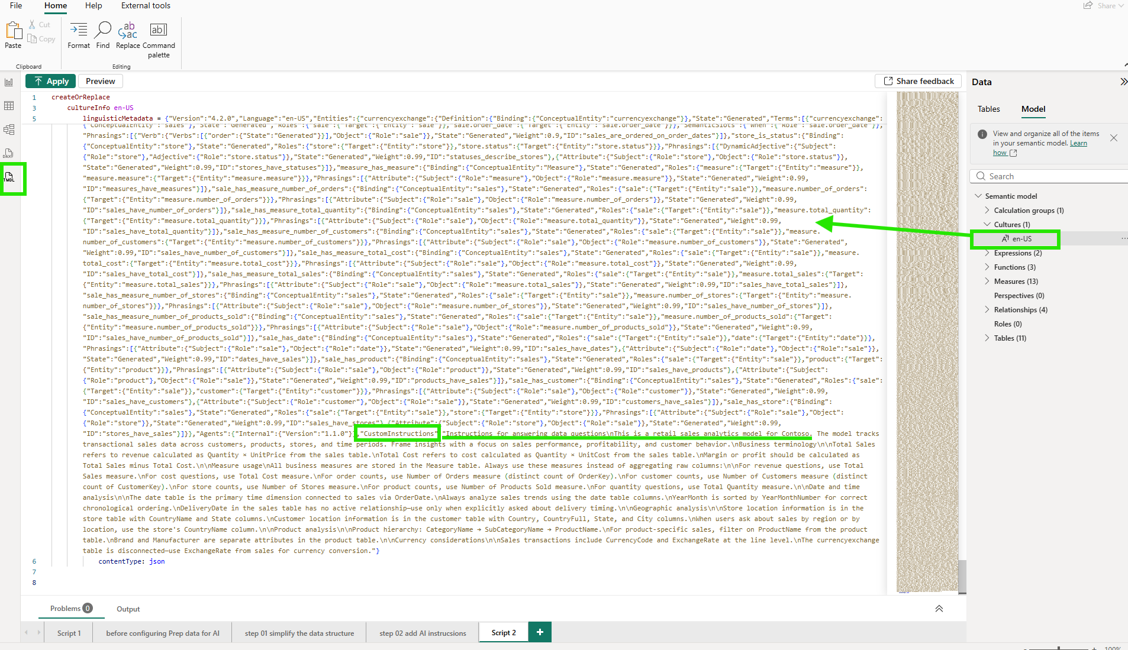Switch to Table view in left sidebar
The image size is (1128, 650).
(x=9, y=106)
